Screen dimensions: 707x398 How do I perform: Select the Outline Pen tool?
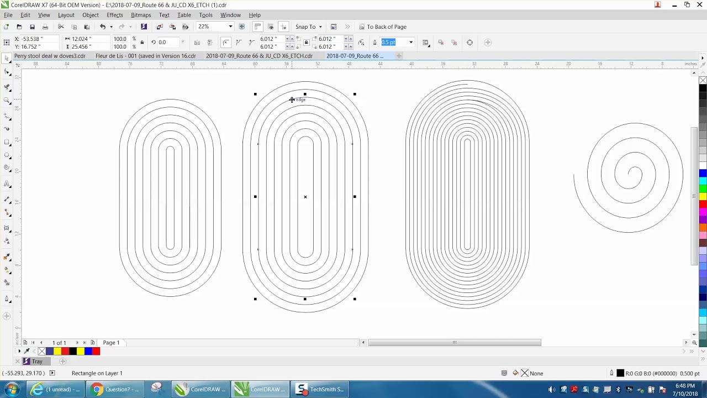tap(7, 299)
